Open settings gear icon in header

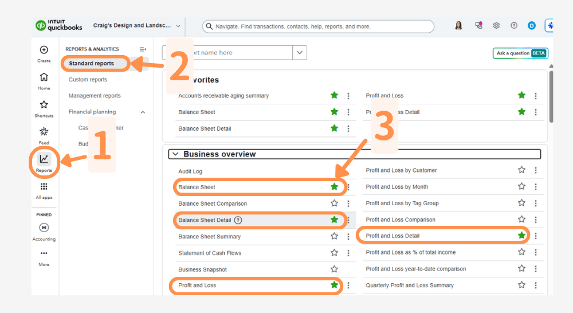click(x=496, y=26)
